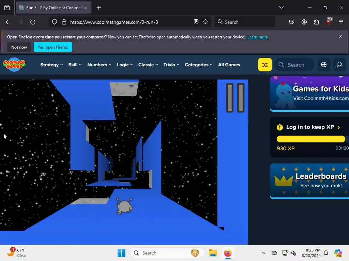
Task: Go back to previous page
Action: coord(8,22)
